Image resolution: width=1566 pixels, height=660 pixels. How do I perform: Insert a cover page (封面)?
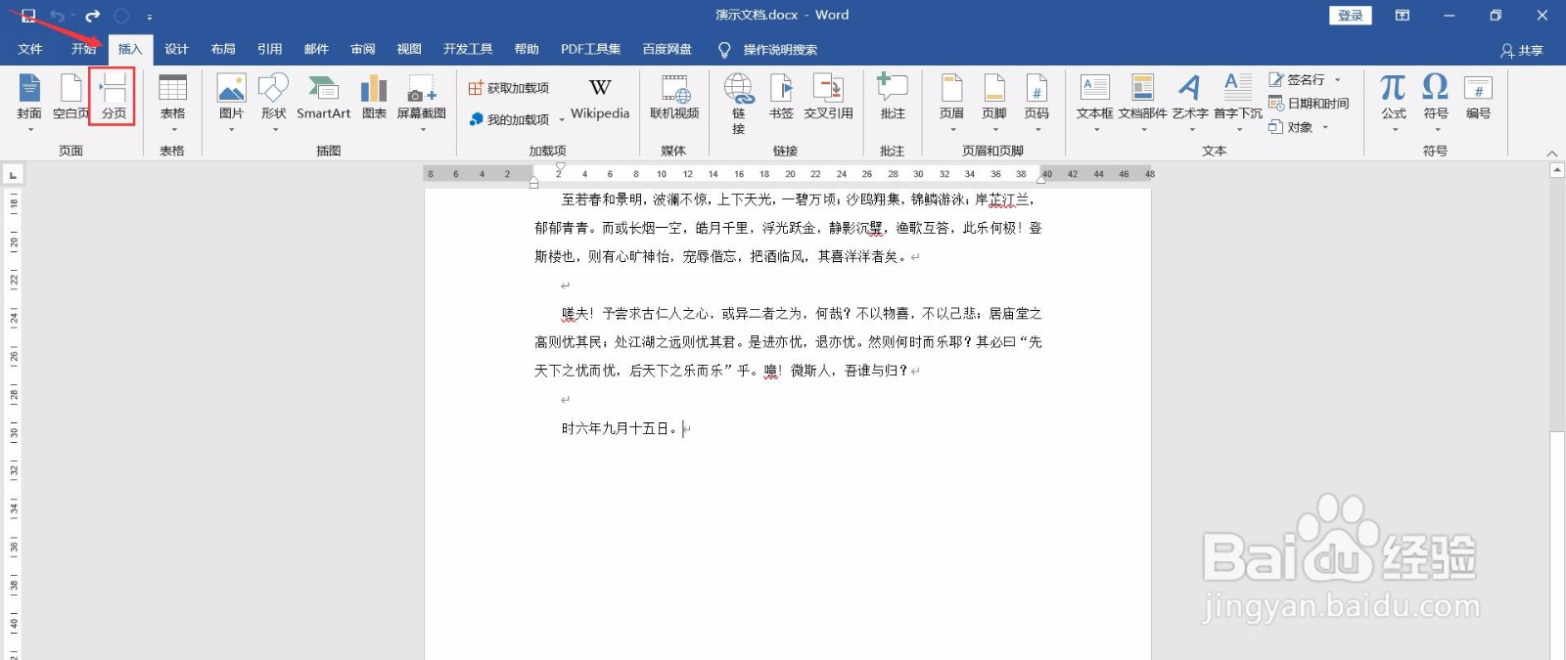pos(29,101)
